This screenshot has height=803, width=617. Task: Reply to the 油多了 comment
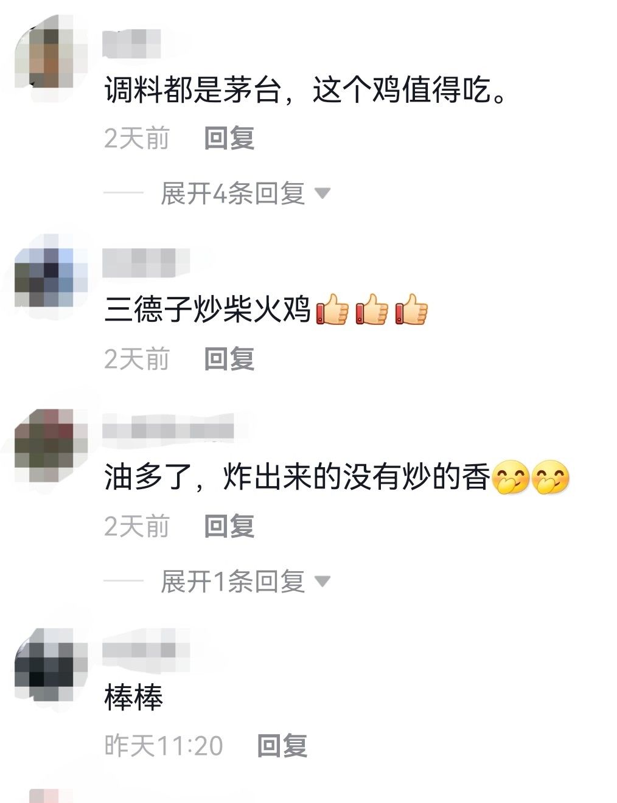coord(229,526)
